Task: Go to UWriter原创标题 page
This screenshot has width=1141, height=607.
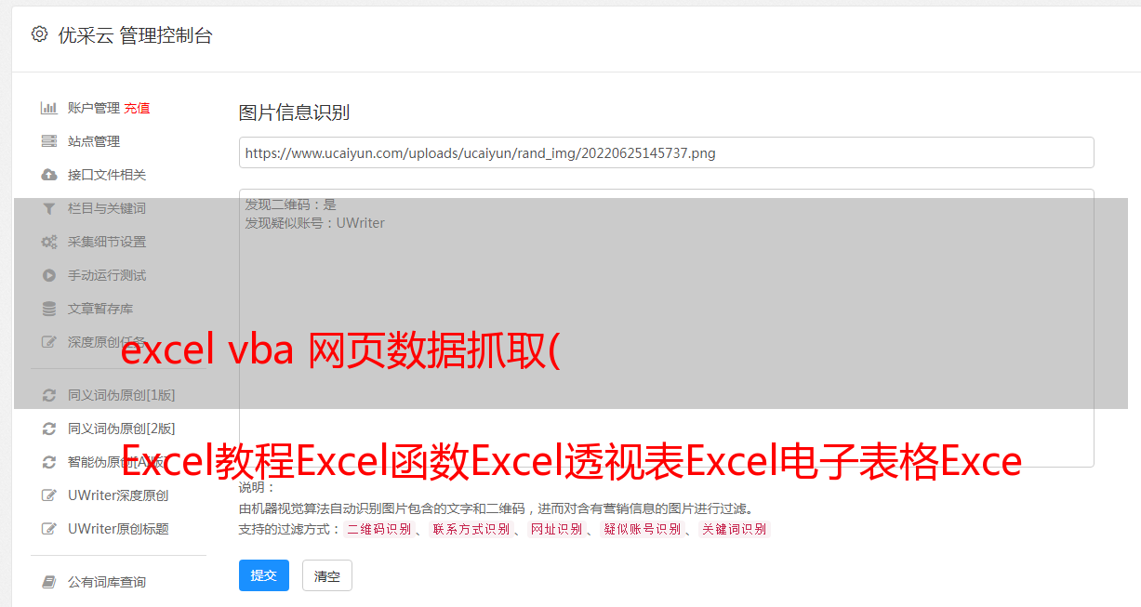Action: click(x=118, y=529)
